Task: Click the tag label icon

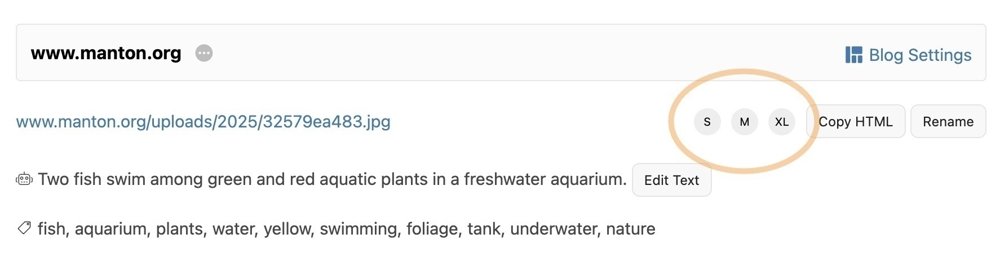Action: click(24, 228)
